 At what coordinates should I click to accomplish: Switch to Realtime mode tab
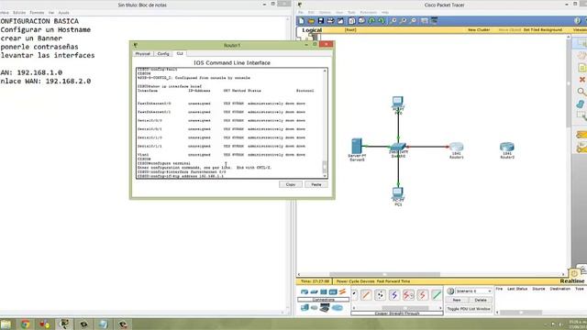pyautogui.click(x=572, y=281)
